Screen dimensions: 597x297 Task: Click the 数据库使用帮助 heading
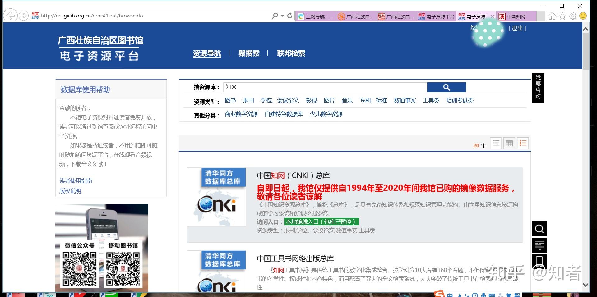85,90
